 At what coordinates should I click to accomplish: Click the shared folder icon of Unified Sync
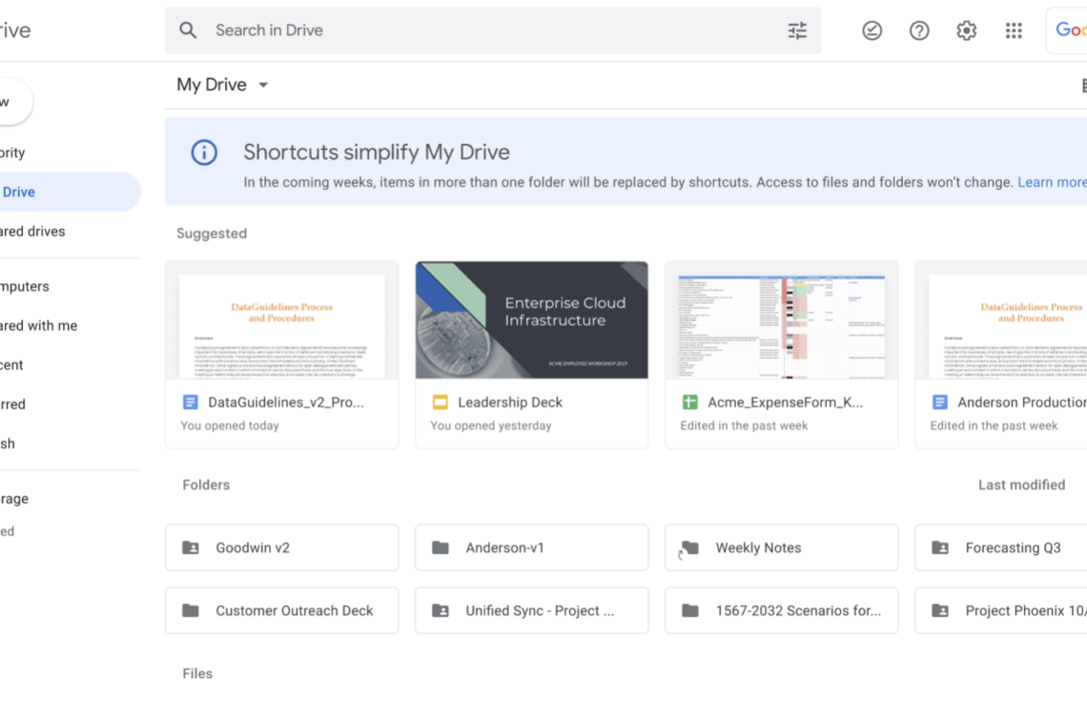point(441,610)
